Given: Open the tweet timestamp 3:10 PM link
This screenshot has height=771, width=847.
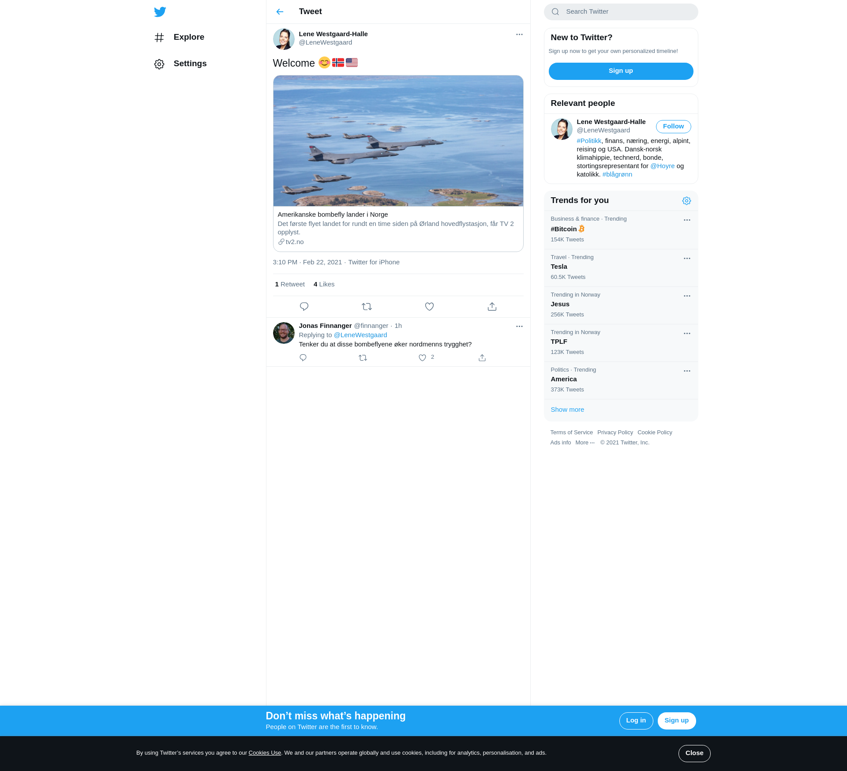Looking at the screenshot, I should (307, 262).
